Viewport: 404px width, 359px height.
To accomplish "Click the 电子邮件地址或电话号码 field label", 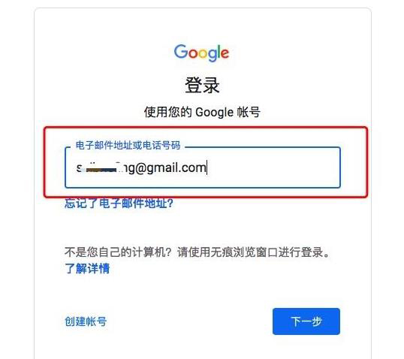I will (x=128, y=146).
